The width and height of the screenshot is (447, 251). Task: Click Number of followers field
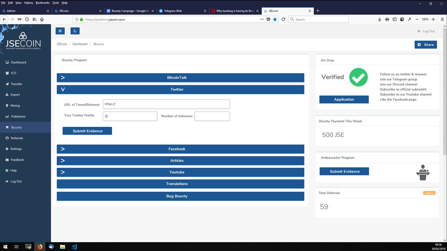click(212, 116)
